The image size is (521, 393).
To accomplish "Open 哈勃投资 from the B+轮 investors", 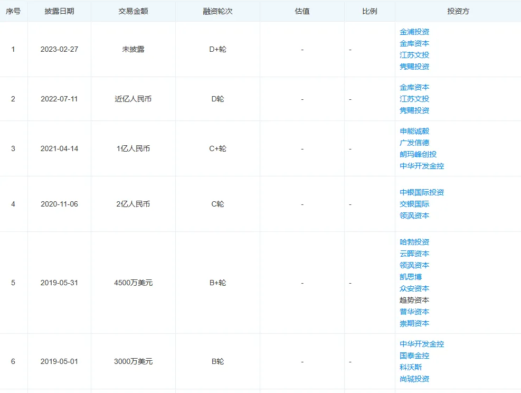I will tap(414, 242).
